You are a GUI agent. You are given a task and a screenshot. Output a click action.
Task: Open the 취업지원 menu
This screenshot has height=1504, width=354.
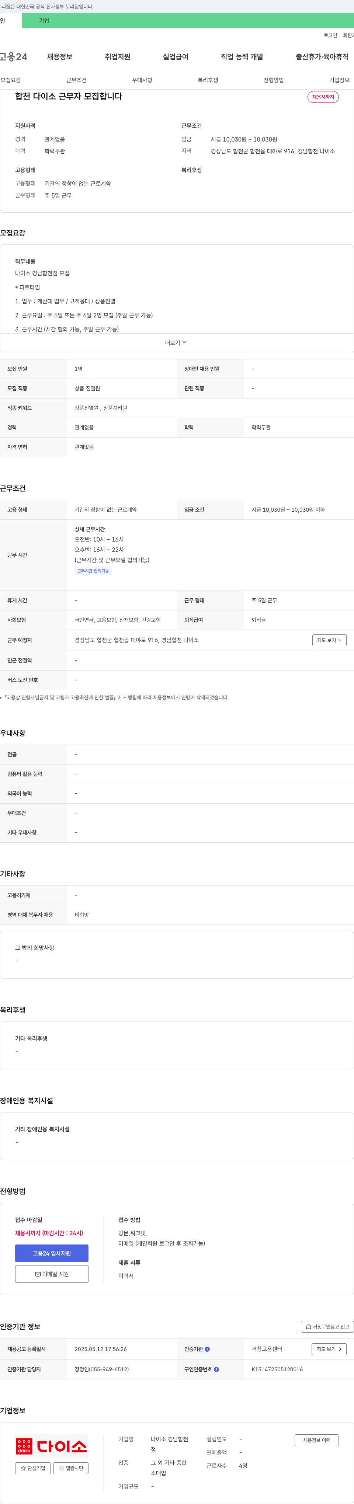click(117, 57)
